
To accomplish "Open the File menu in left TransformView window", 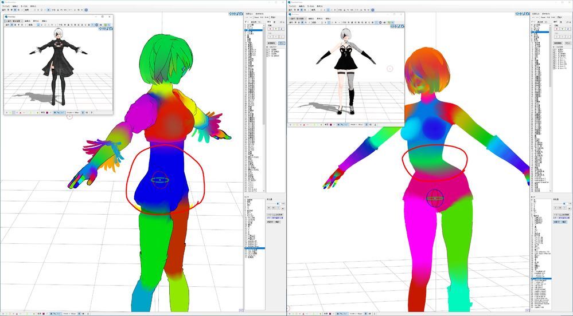I will (x=6, y=6).
